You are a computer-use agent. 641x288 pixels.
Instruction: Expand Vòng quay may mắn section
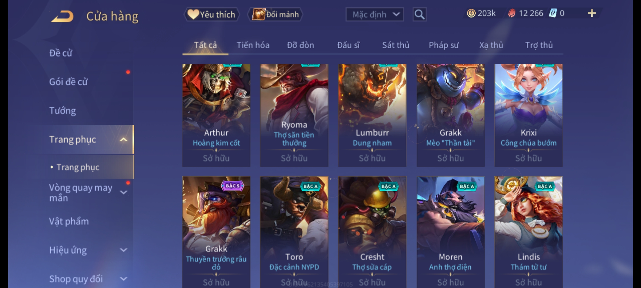tap(123, 192)
